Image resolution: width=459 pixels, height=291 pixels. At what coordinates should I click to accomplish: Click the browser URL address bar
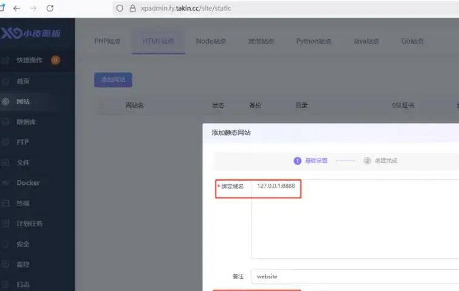pyautogui.click(x=273, y=8)
